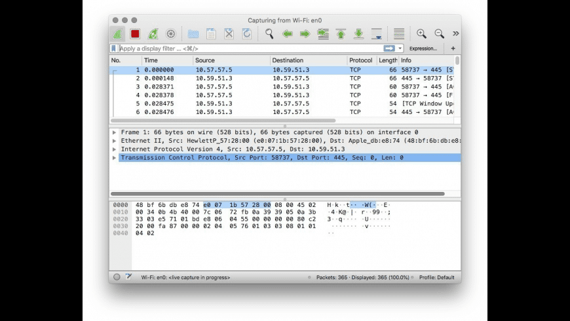Select packet 5 at time 0.028475
This screenshot has height=321, width=570.
tap(282, 104)
